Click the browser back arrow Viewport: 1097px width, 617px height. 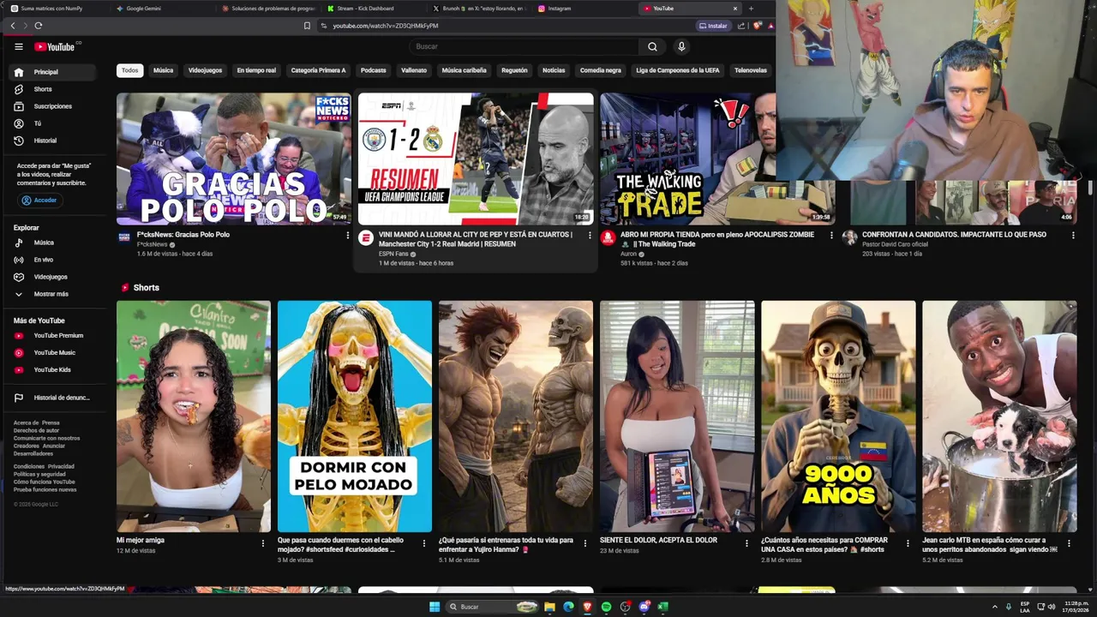pos(13,26)
